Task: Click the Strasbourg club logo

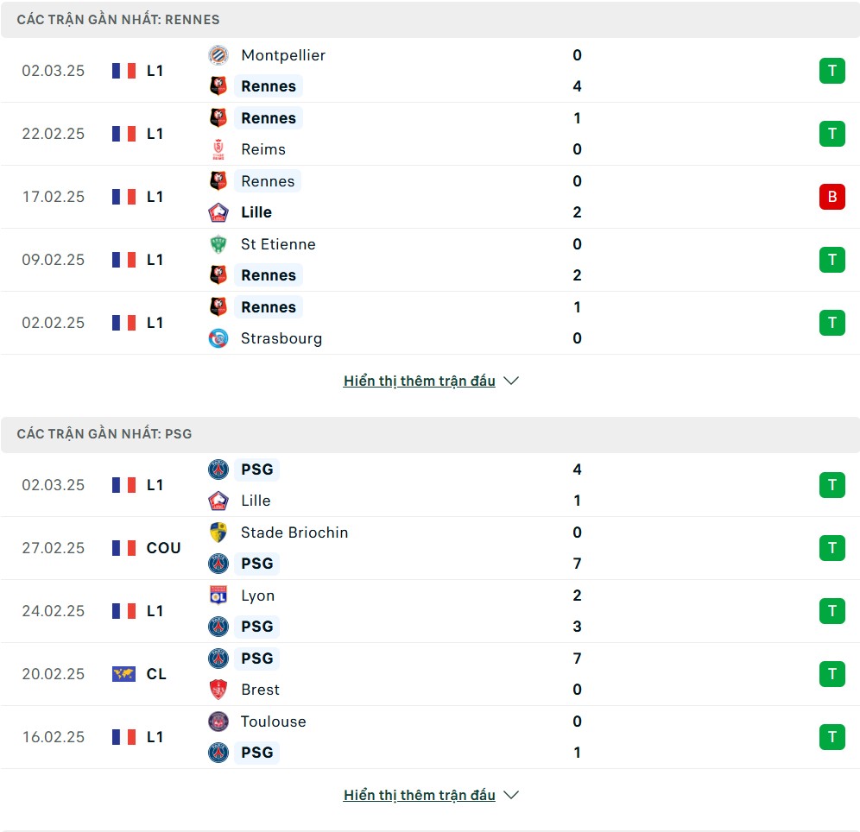Action: (x=218, y=338)
